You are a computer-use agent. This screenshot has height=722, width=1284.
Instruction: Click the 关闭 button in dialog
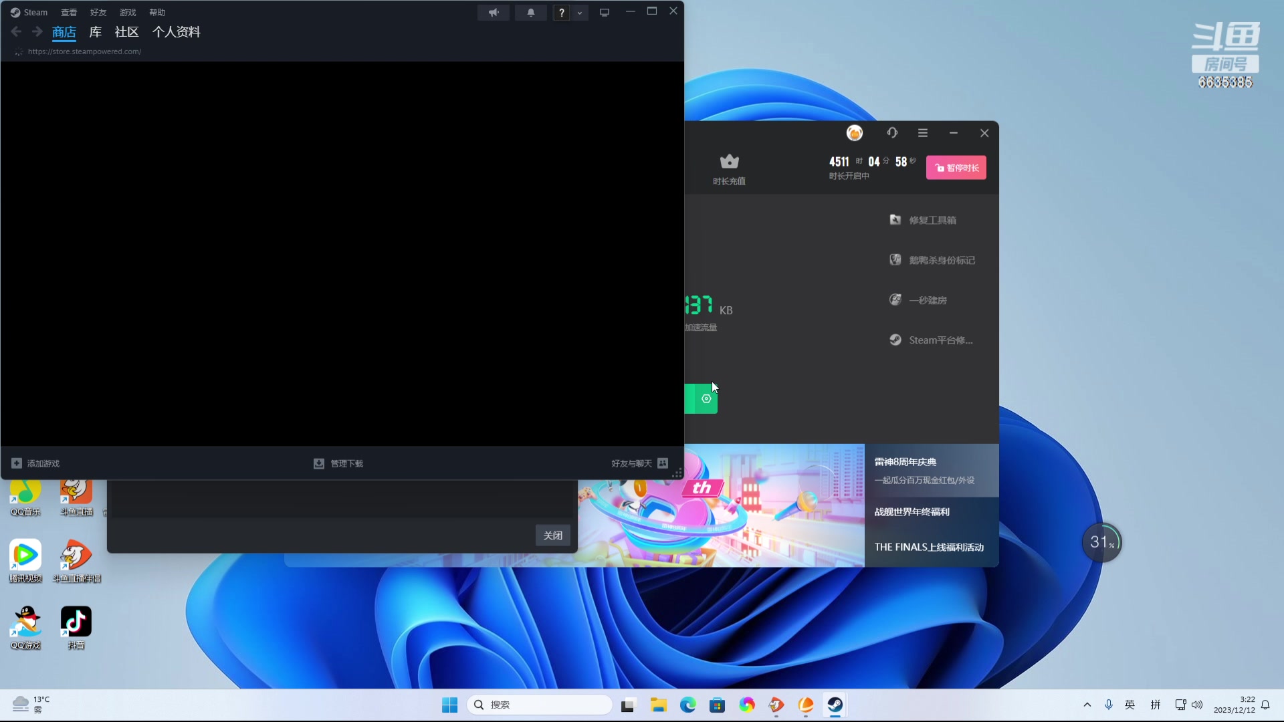pyautogui.click(x=553, y=535)
